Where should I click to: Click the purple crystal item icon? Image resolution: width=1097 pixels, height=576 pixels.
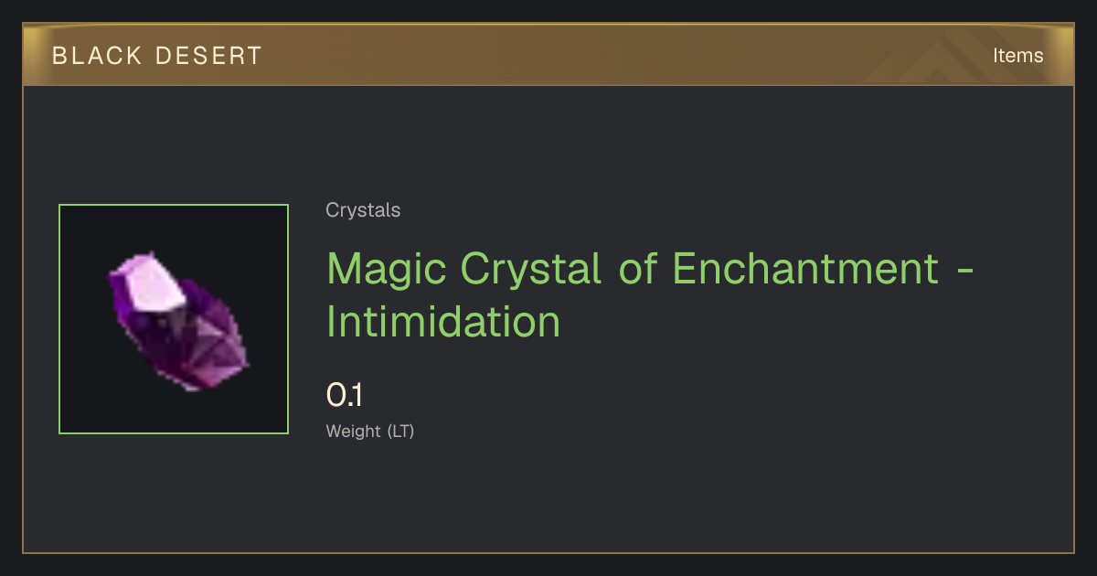[178, 321]
